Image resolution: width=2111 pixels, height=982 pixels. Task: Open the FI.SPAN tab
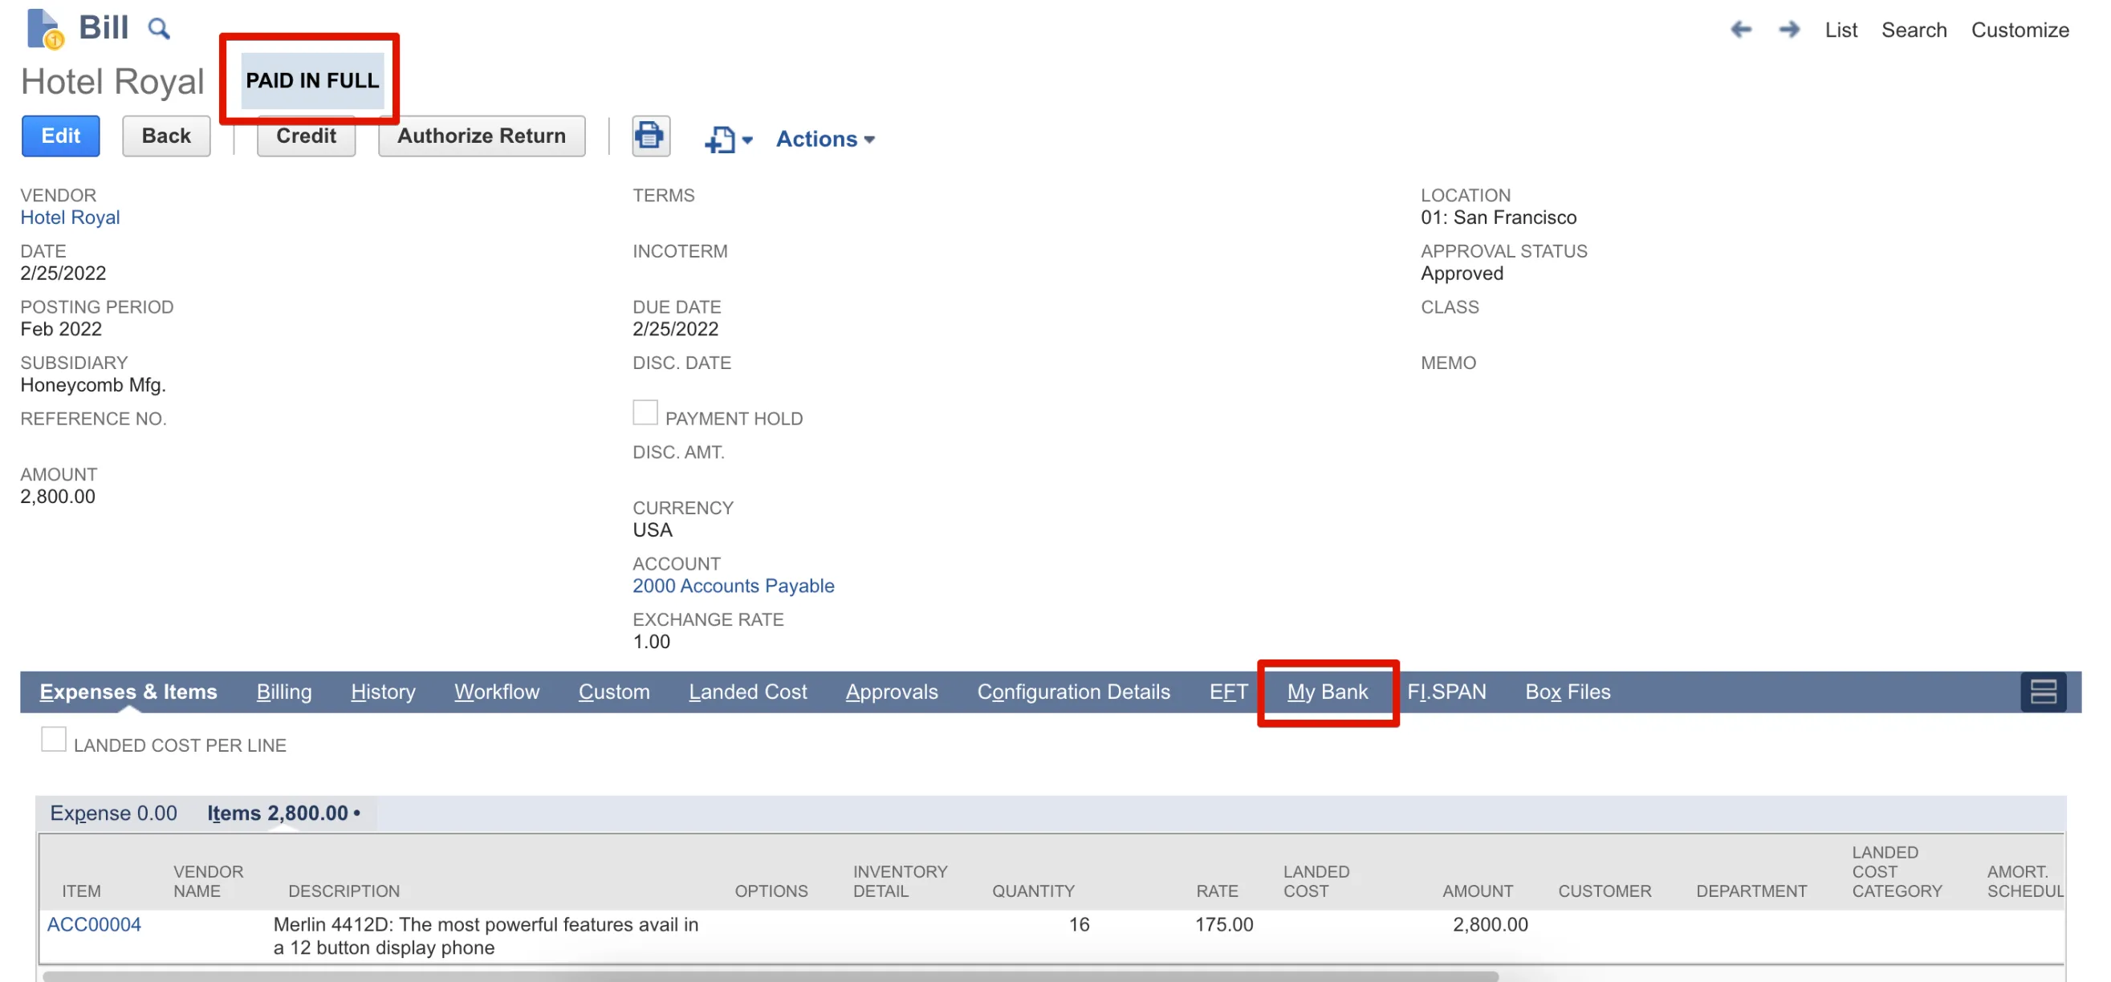point(1446,692)
